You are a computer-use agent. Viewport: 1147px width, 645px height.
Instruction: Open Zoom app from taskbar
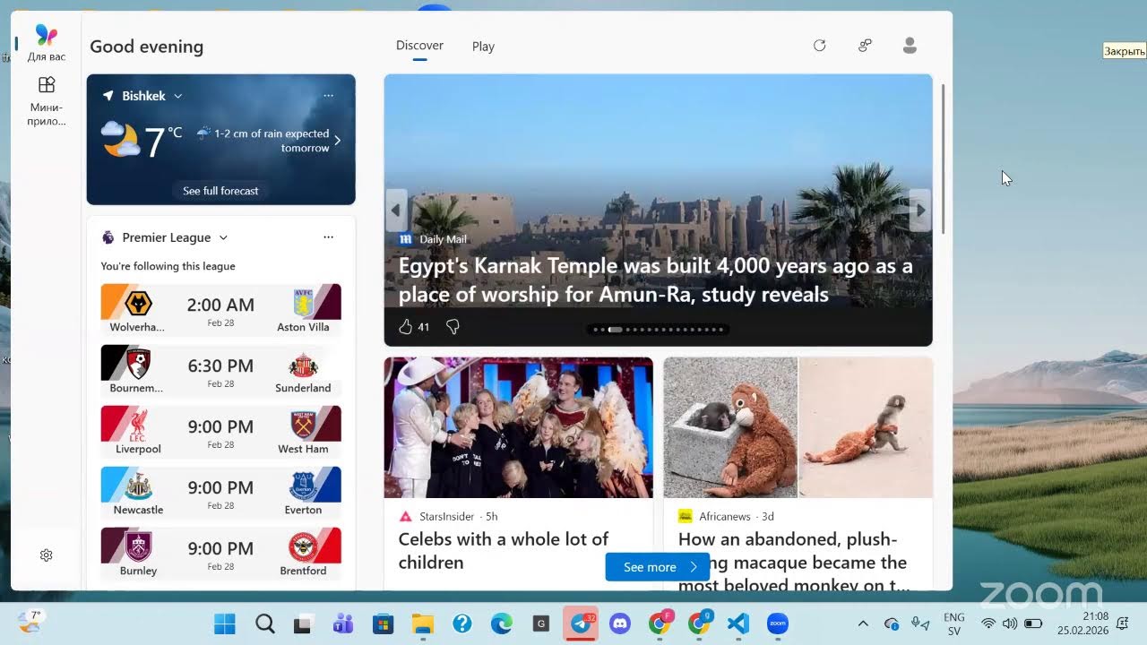click(x=777, y=623)
